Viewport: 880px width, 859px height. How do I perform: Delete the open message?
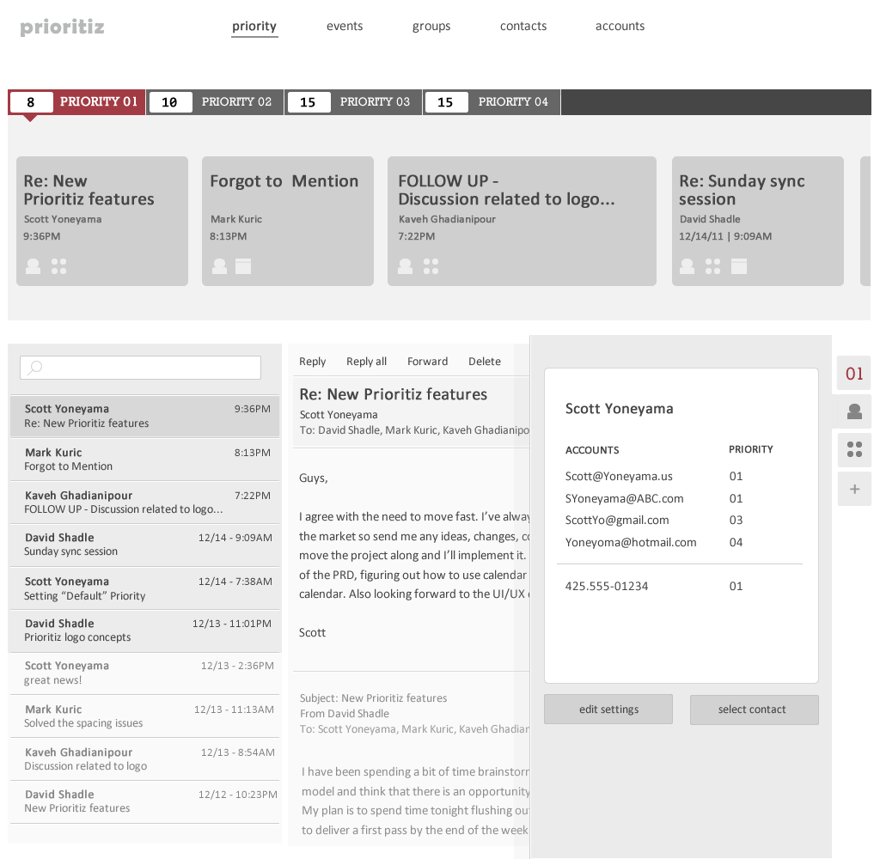click(485, 362)
